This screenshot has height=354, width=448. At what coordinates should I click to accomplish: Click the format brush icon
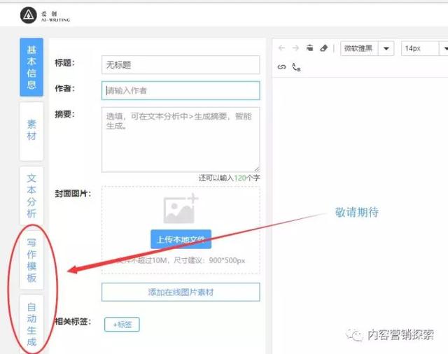tap(309, 48)
